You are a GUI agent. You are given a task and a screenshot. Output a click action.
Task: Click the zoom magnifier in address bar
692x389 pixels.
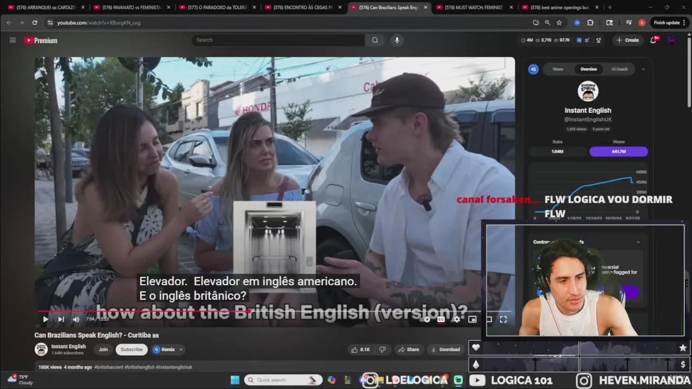pos(547,23)
